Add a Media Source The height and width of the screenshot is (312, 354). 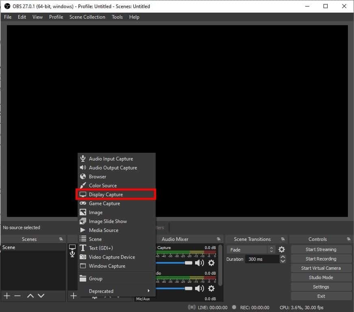click(117, 230)
